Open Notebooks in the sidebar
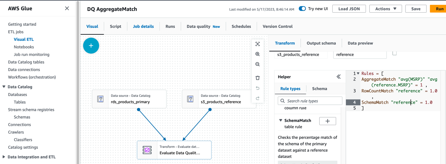Viewport: 446px width, 164px height. coord(24,47)
